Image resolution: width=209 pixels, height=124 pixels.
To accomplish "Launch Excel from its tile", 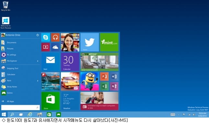I will point(104,86).
